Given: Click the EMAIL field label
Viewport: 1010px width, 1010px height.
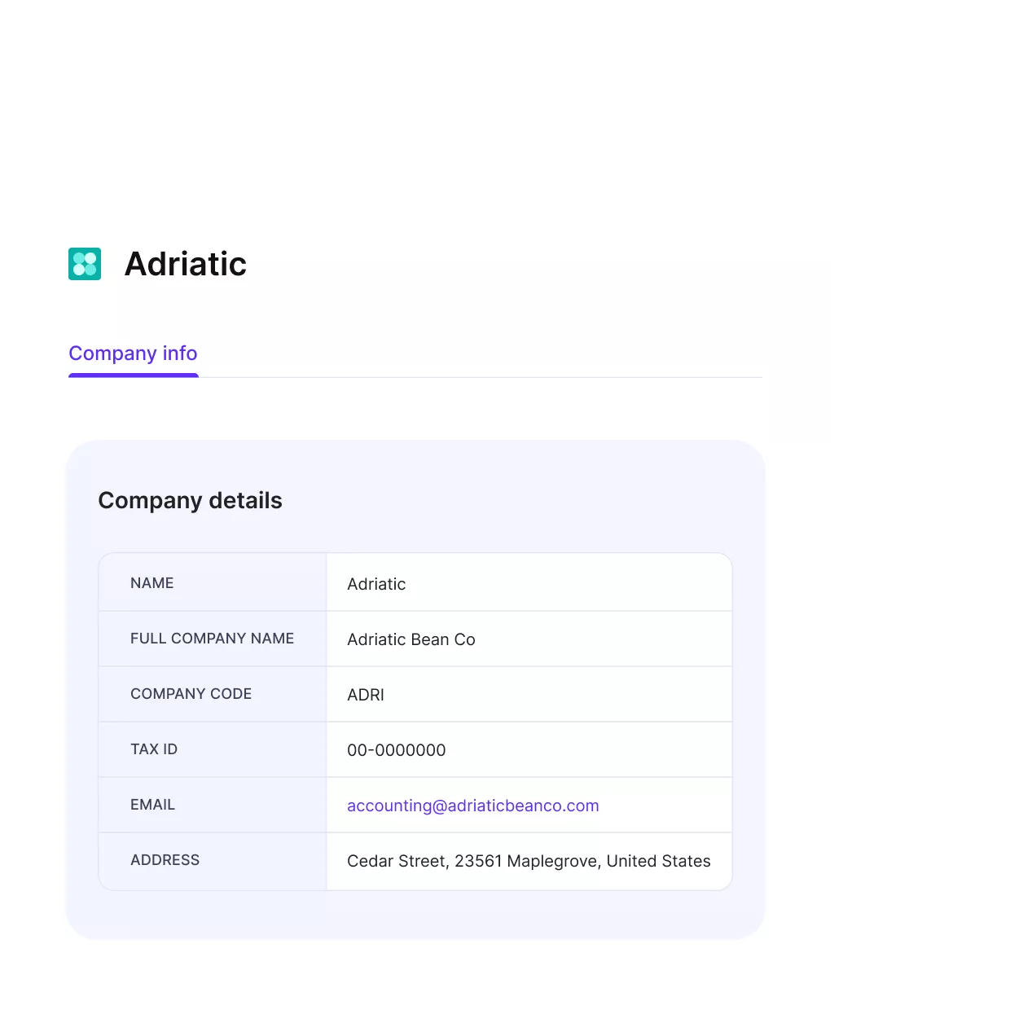Looking at the screenshot, I should [152, 805].
